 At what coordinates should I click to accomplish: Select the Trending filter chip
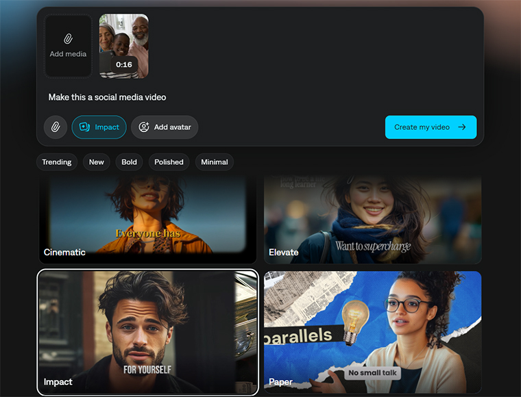(x=57, y=162)
